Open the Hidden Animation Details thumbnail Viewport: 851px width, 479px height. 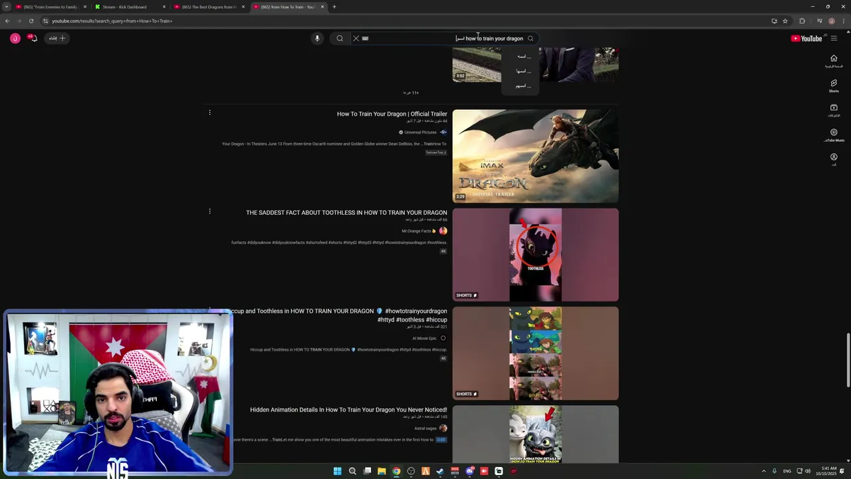535,434
